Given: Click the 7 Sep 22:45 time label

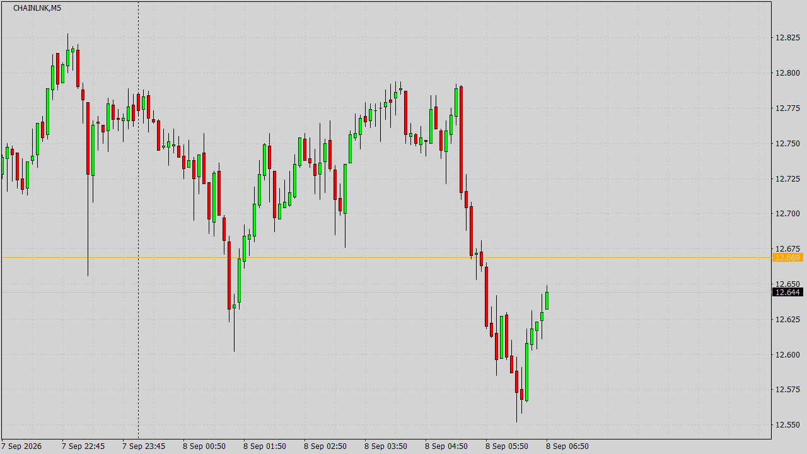Looking at the screenshot, I should (x=83, y=446).
